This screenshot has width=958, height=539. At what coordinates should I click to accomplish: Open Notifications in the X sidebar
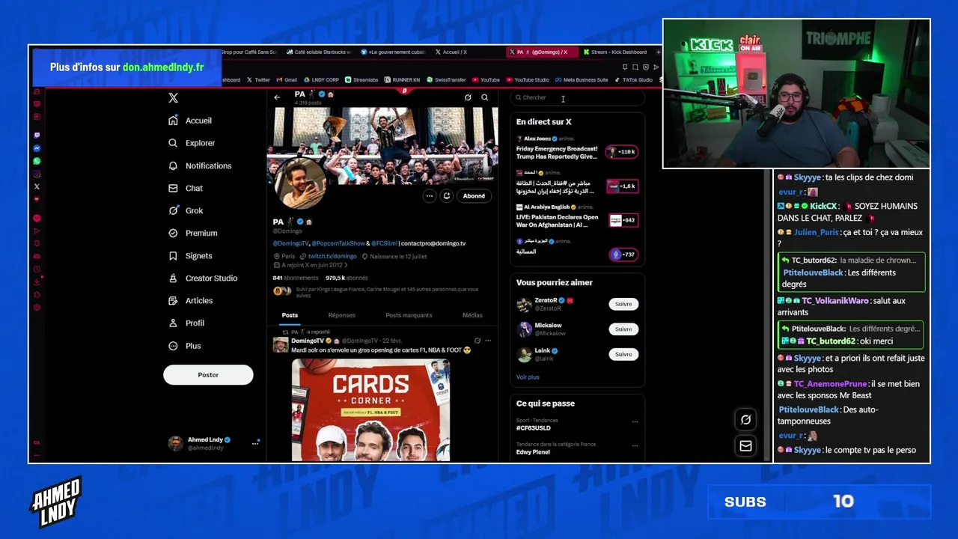(x=200, y=165)
